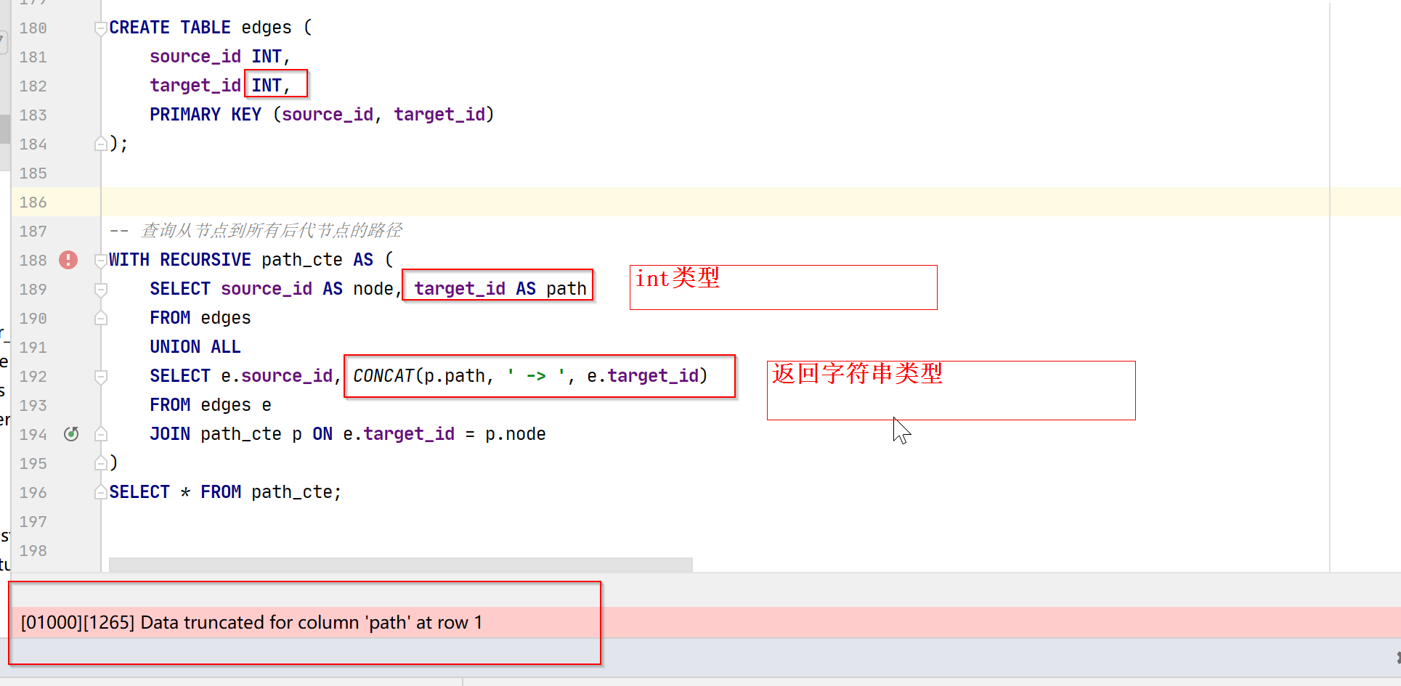Click the horizontal scrollbar beneath the code
Viewport: 1401px width, 686px height.
click(x=399, y=564)
